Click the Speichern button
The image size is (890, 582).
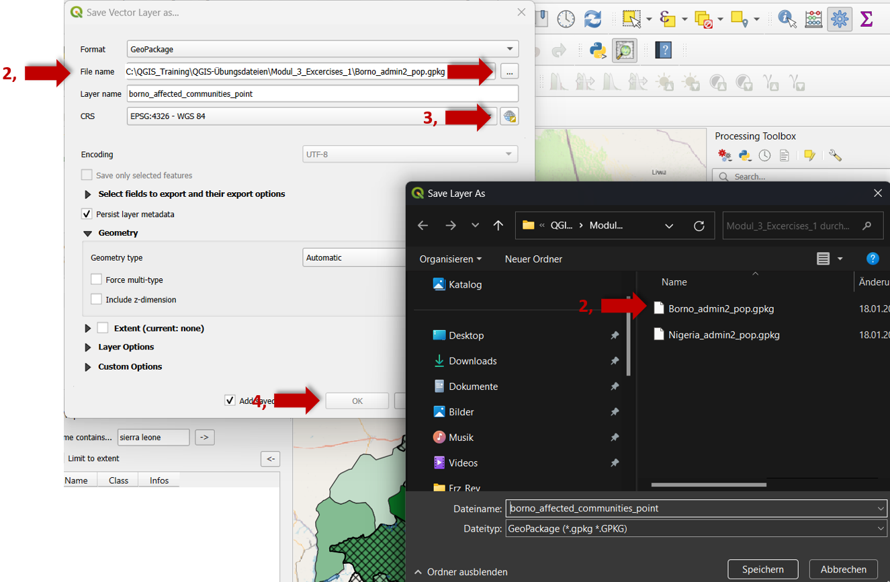click(762, 569)
